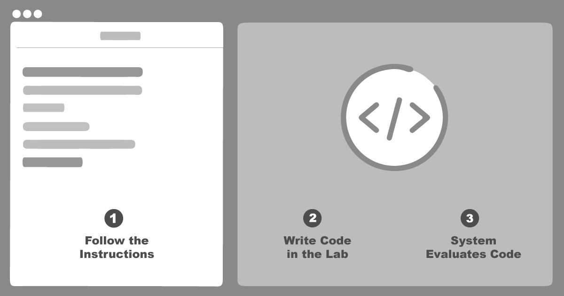Screen dimensions: 564x296
Task: Click the middle white window dot
Action: coord(27,14)
